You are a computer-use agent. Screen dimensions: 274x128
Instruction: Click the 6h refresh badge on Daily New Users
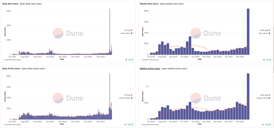click(131, 60)
